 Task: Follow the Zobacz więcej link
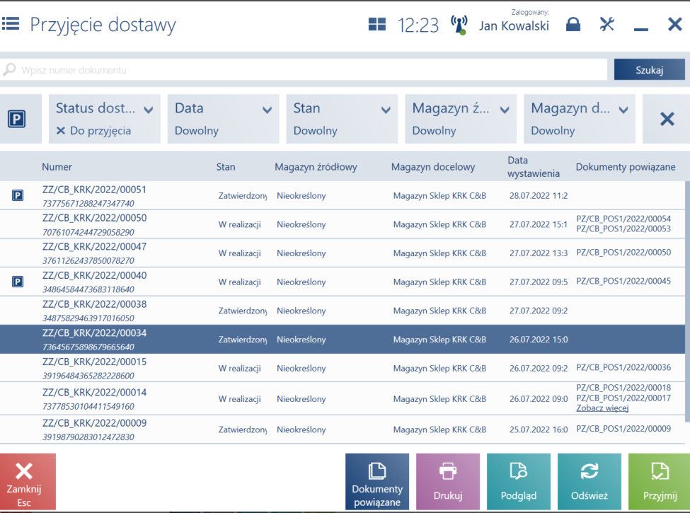point(602,408)
